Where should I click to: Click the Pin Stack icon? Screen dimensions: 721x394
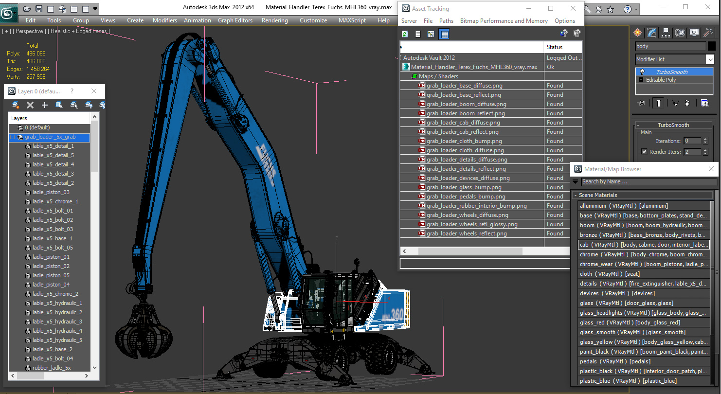pyautogui.click(x=642, y=103)
